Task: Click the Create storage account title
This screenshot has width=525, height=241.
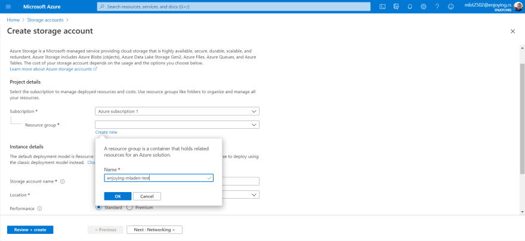Action: pyautogui.click(x=50, y=31)
